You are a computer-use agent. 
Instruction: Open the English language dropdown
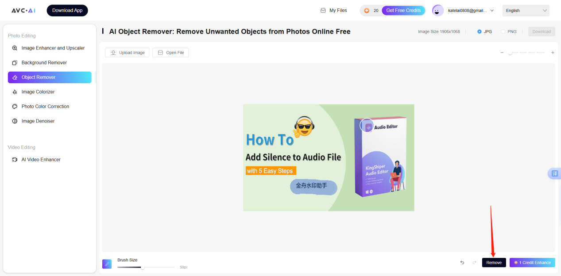pos(526,11)
